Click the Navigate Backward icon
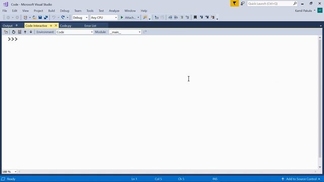This screenshot has width=324, height=182. (x=8, y=18)
